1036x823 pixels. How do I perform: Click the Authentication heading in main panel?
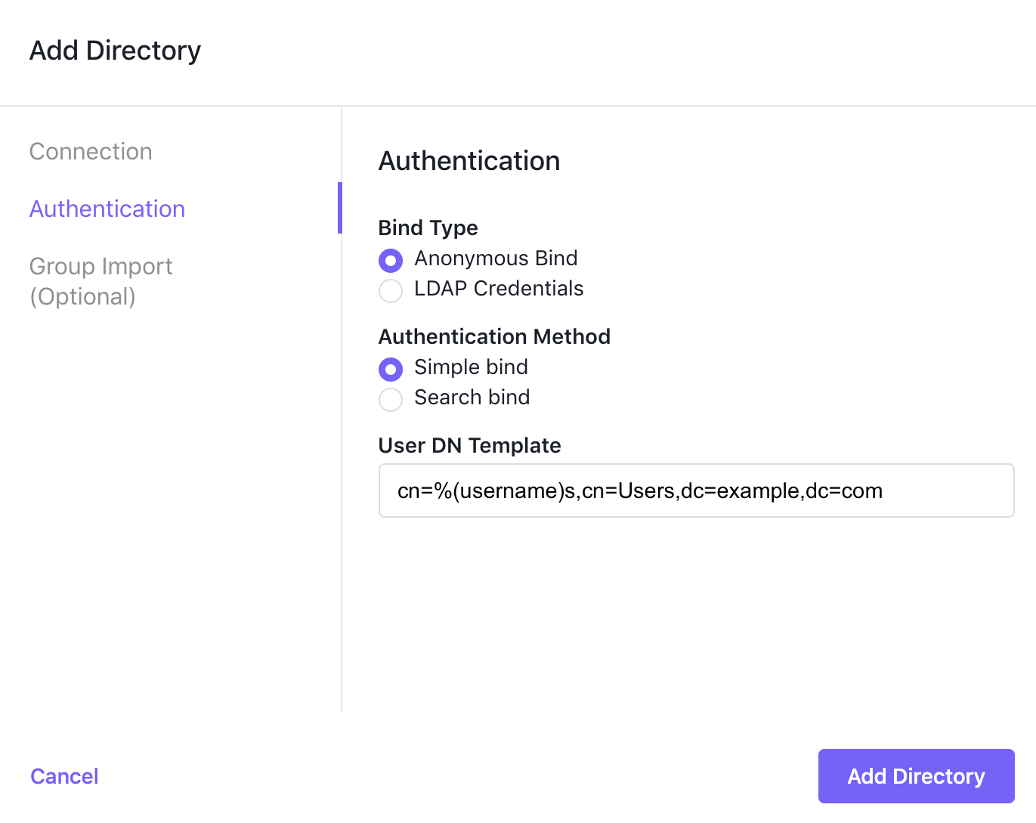[x=469, y=161]
